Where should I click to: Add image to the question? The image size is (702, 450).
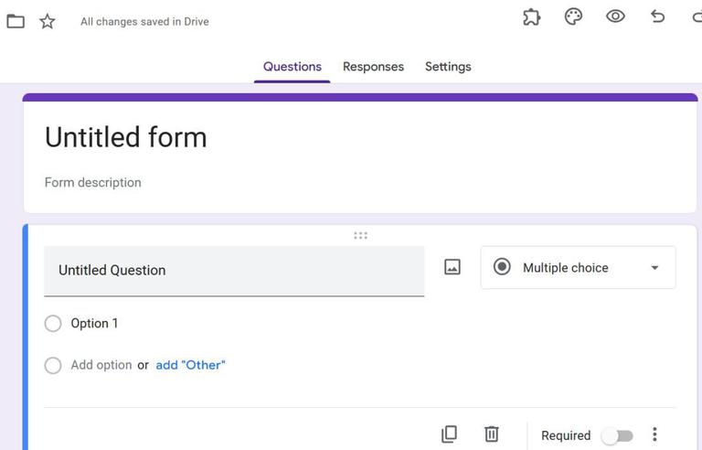[452, 267]
